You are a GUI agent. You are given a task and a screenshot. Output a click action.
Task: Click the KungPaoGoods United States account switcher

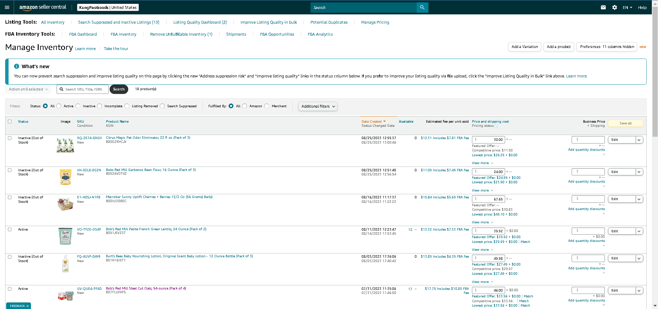pos(108,8)
